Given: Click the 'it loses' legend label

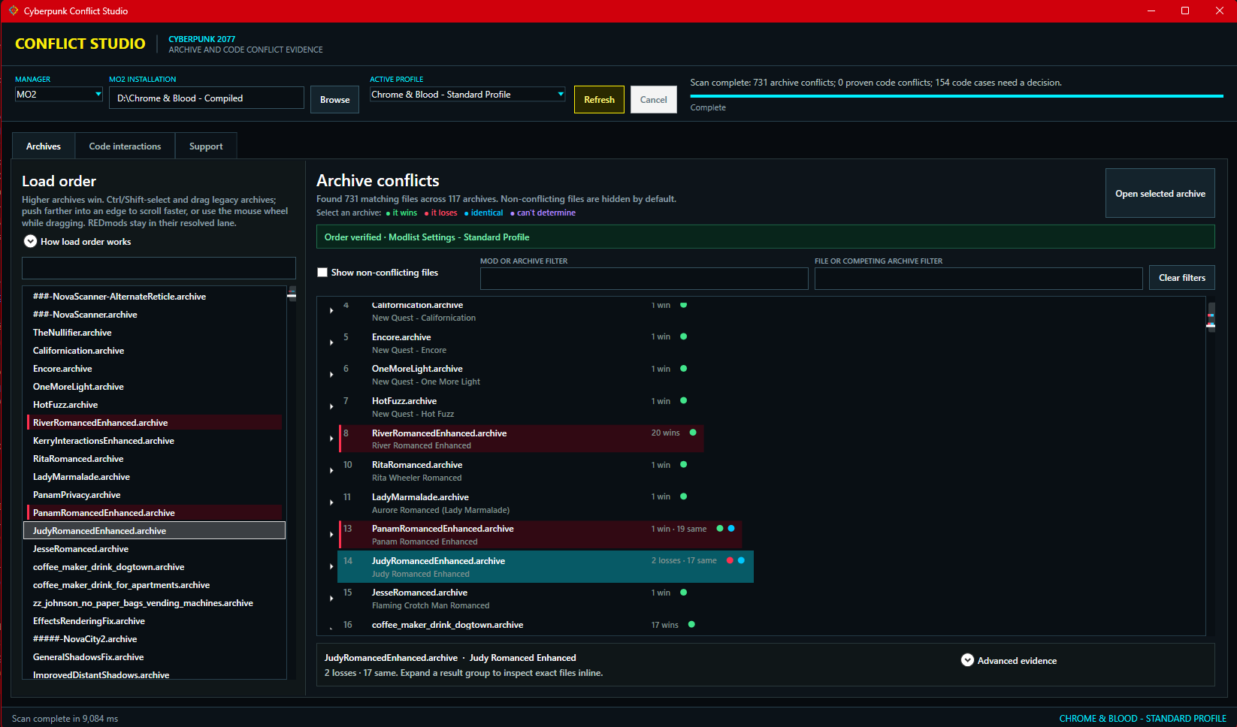Looking at the screenshot, I should pos(443,213).
